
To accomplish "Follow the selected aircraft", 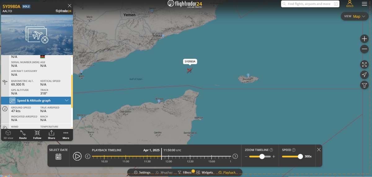I will [x=37, y=135].
